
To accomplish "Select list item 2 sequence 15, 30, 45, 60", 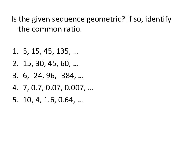I will (51, 64).
